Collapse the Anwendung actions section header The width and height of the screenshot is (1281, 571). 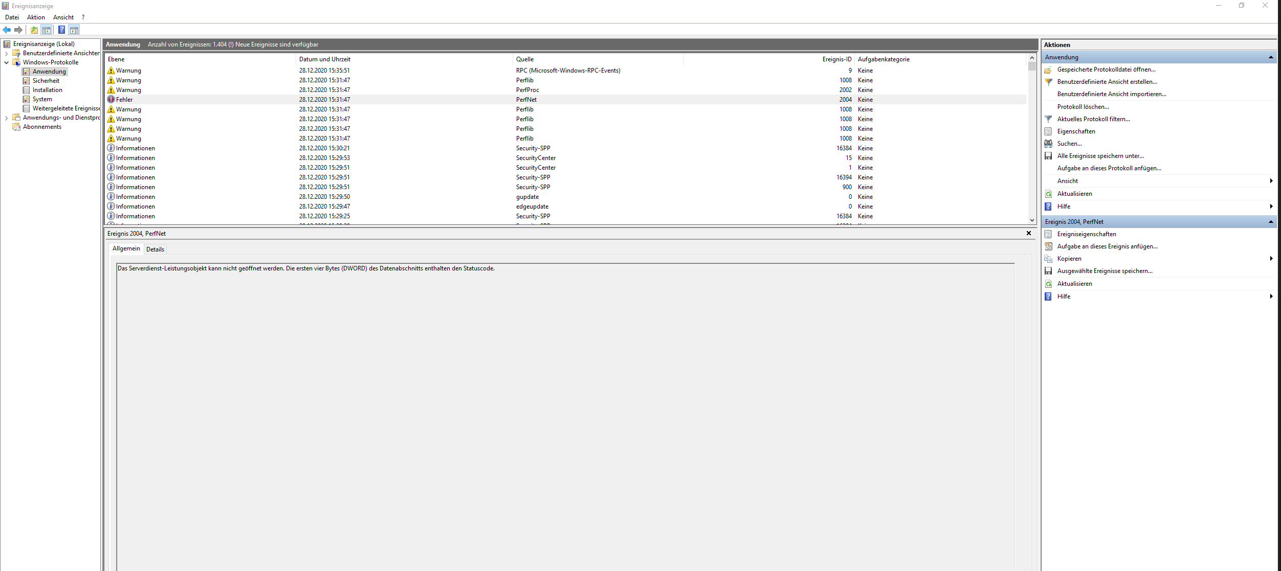1271,57
